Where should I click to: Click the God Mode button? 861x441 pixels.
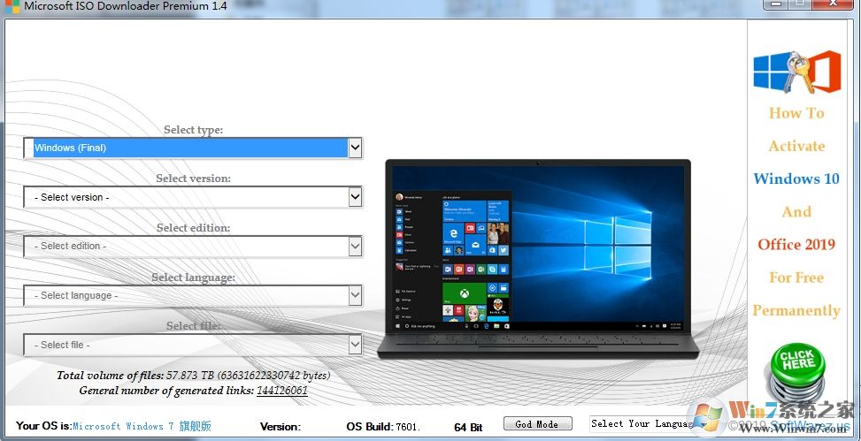click(x=538, y=424)
